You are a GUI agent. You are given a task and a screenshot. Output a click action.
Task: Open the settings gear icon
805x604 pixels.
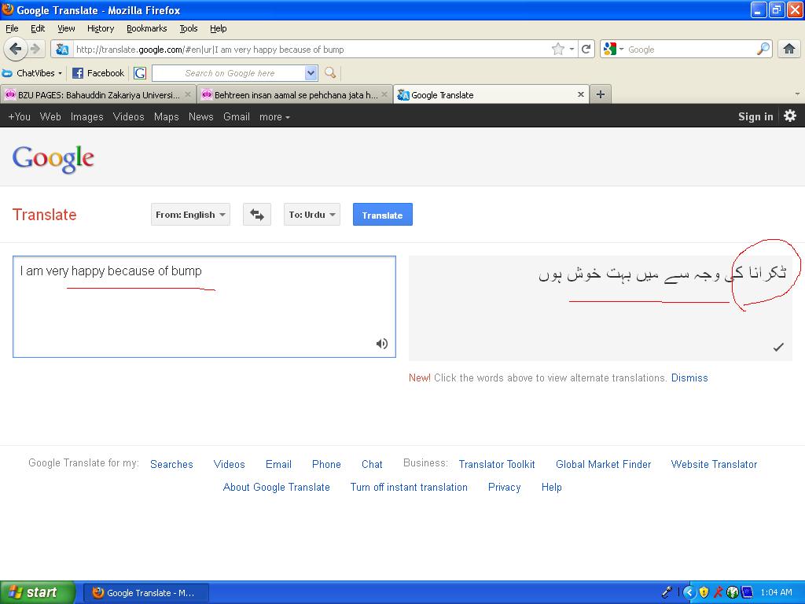pos(790,116)
